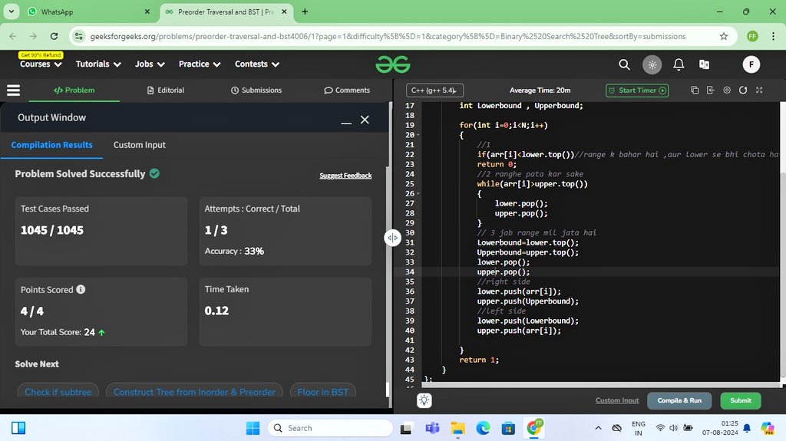Image resolution: width=786 pixels, height=441 pixels.
Task: Click the browser address bar URL
Action: pyautogui.click(x=388, y=36)
